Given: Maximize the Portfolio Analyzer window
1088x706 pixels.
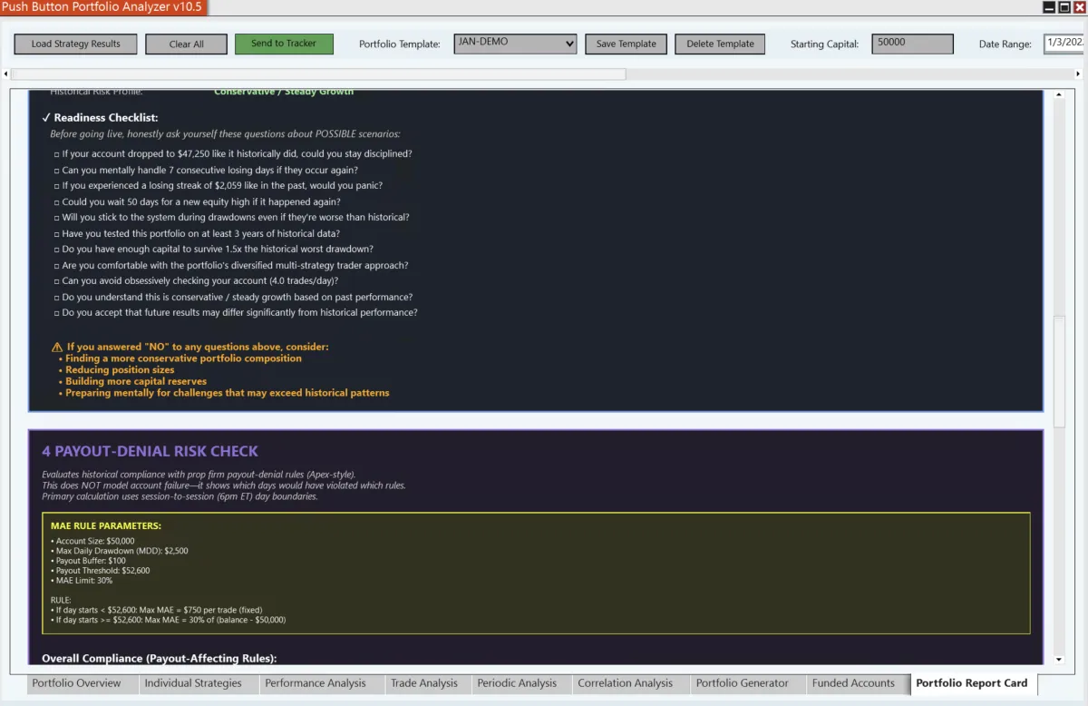Looking at the screenshot, I should coord(1064,7).
